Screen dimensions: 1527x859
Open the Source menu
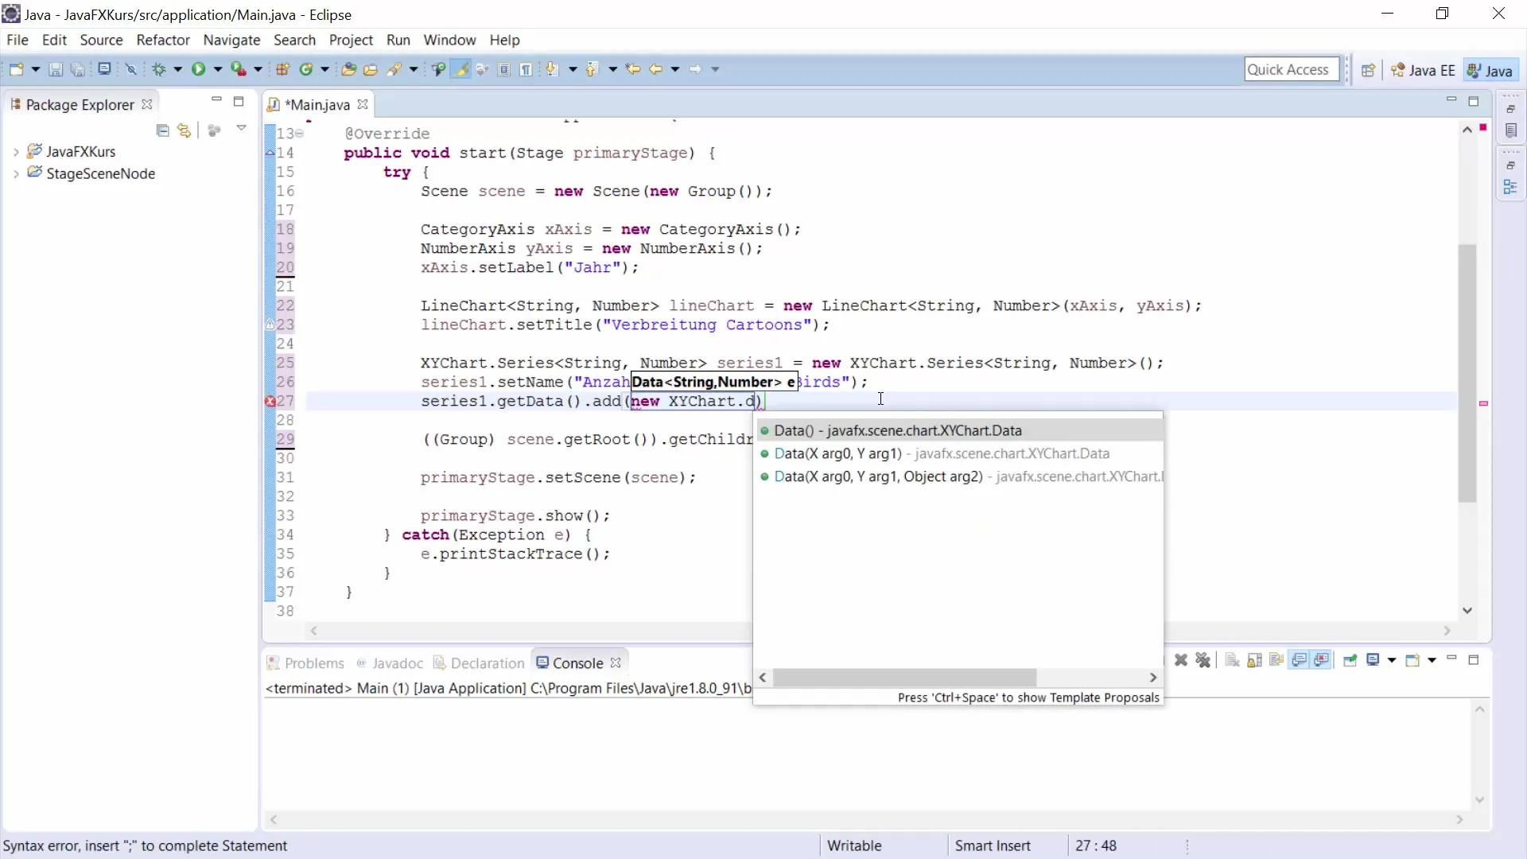point(101,40)
